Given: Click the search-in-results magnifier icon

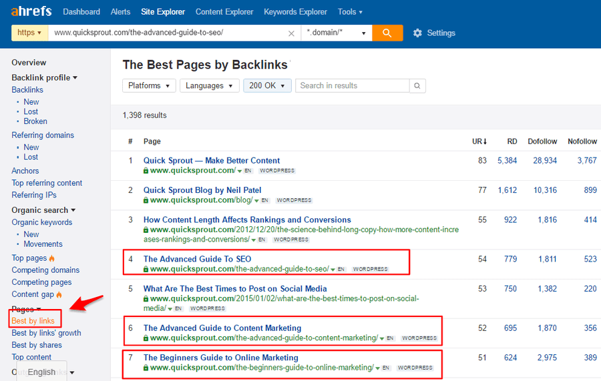Looking at the screenshot, I should coord(417,85).
